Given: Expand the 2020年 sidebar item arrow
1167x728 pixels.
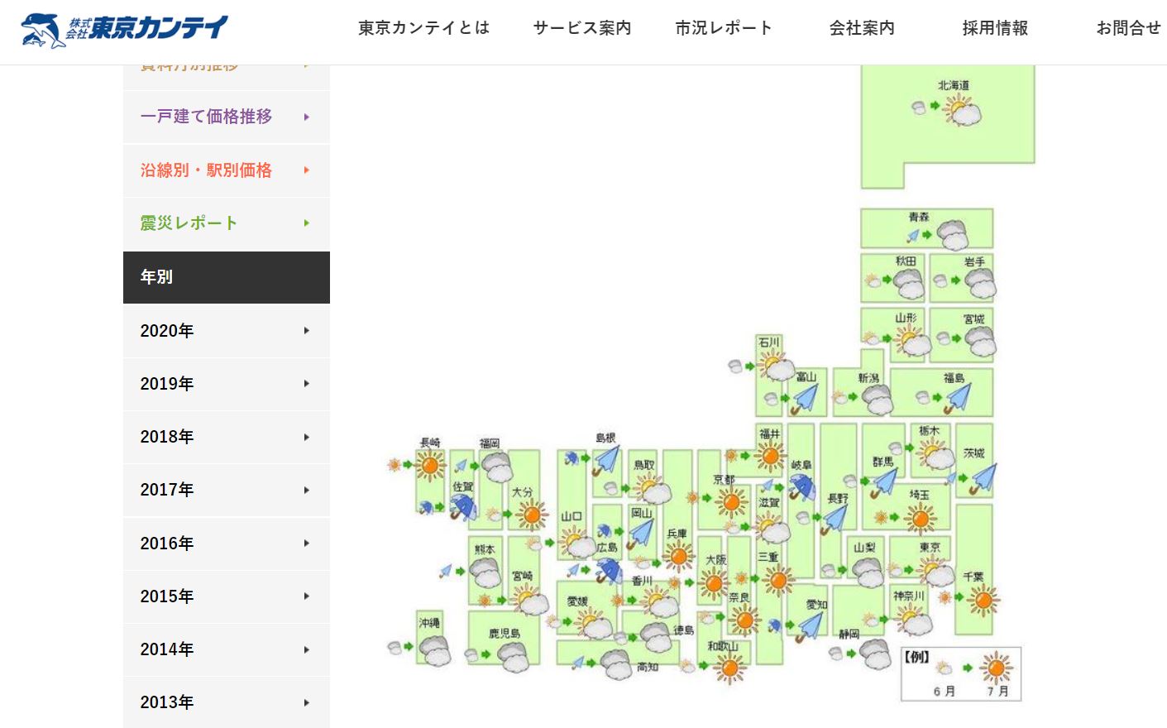Looking at the screenshot, I should click(307, 331).
